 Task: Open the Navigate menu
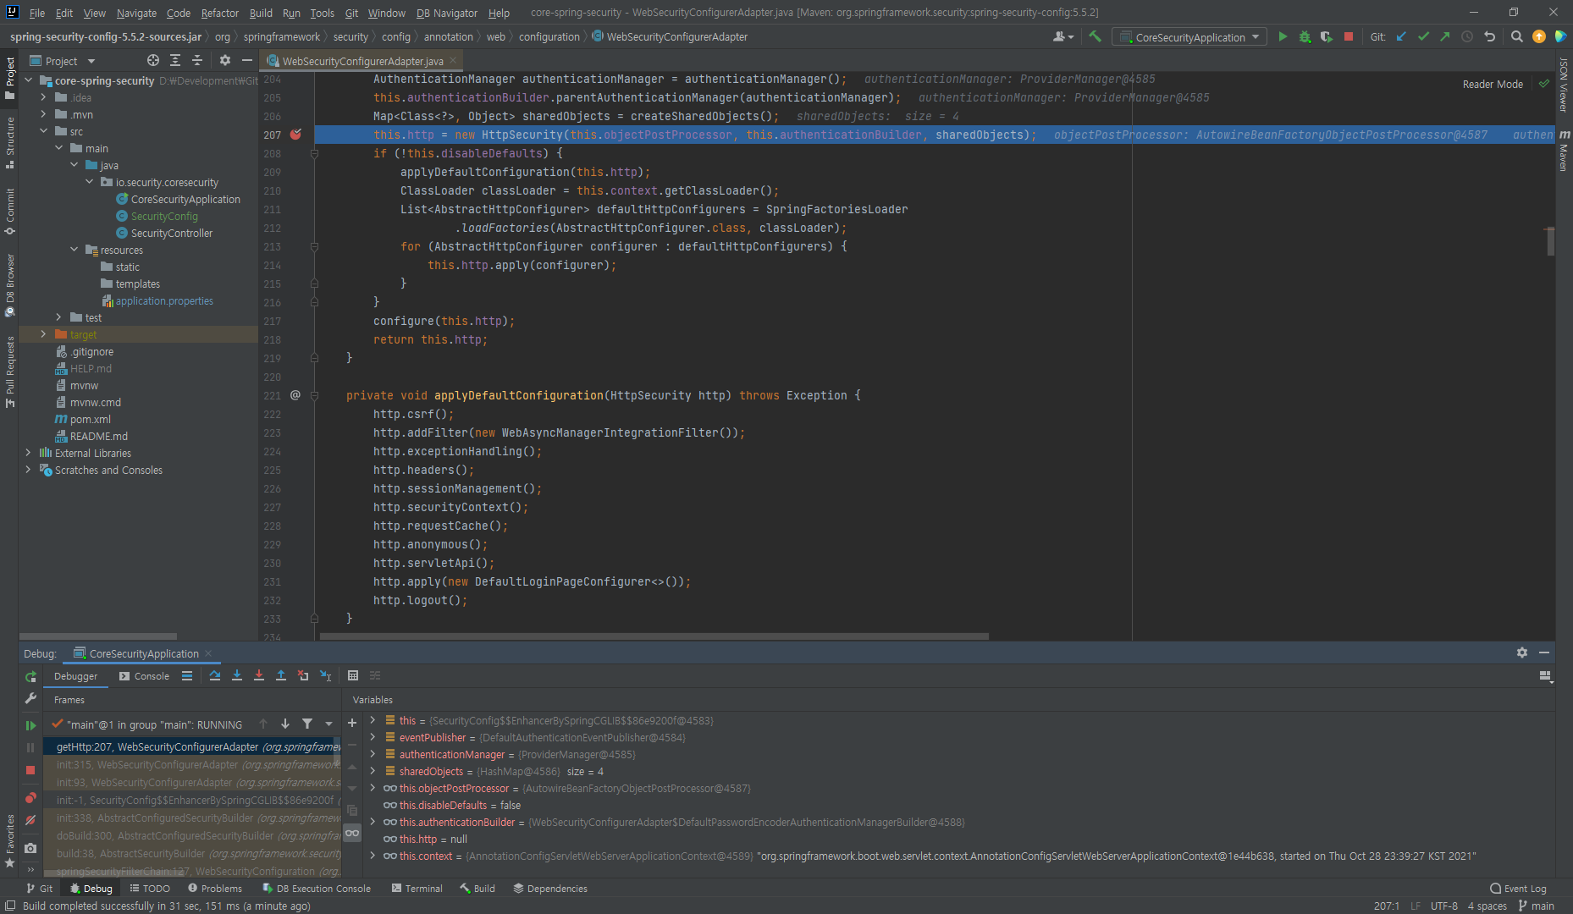pos(136,13)
